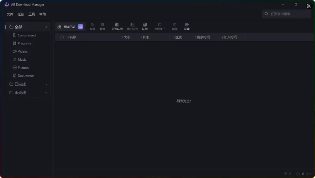Open the 工具 menu
Screen dimensions: 315x178
tap(31, 14)
